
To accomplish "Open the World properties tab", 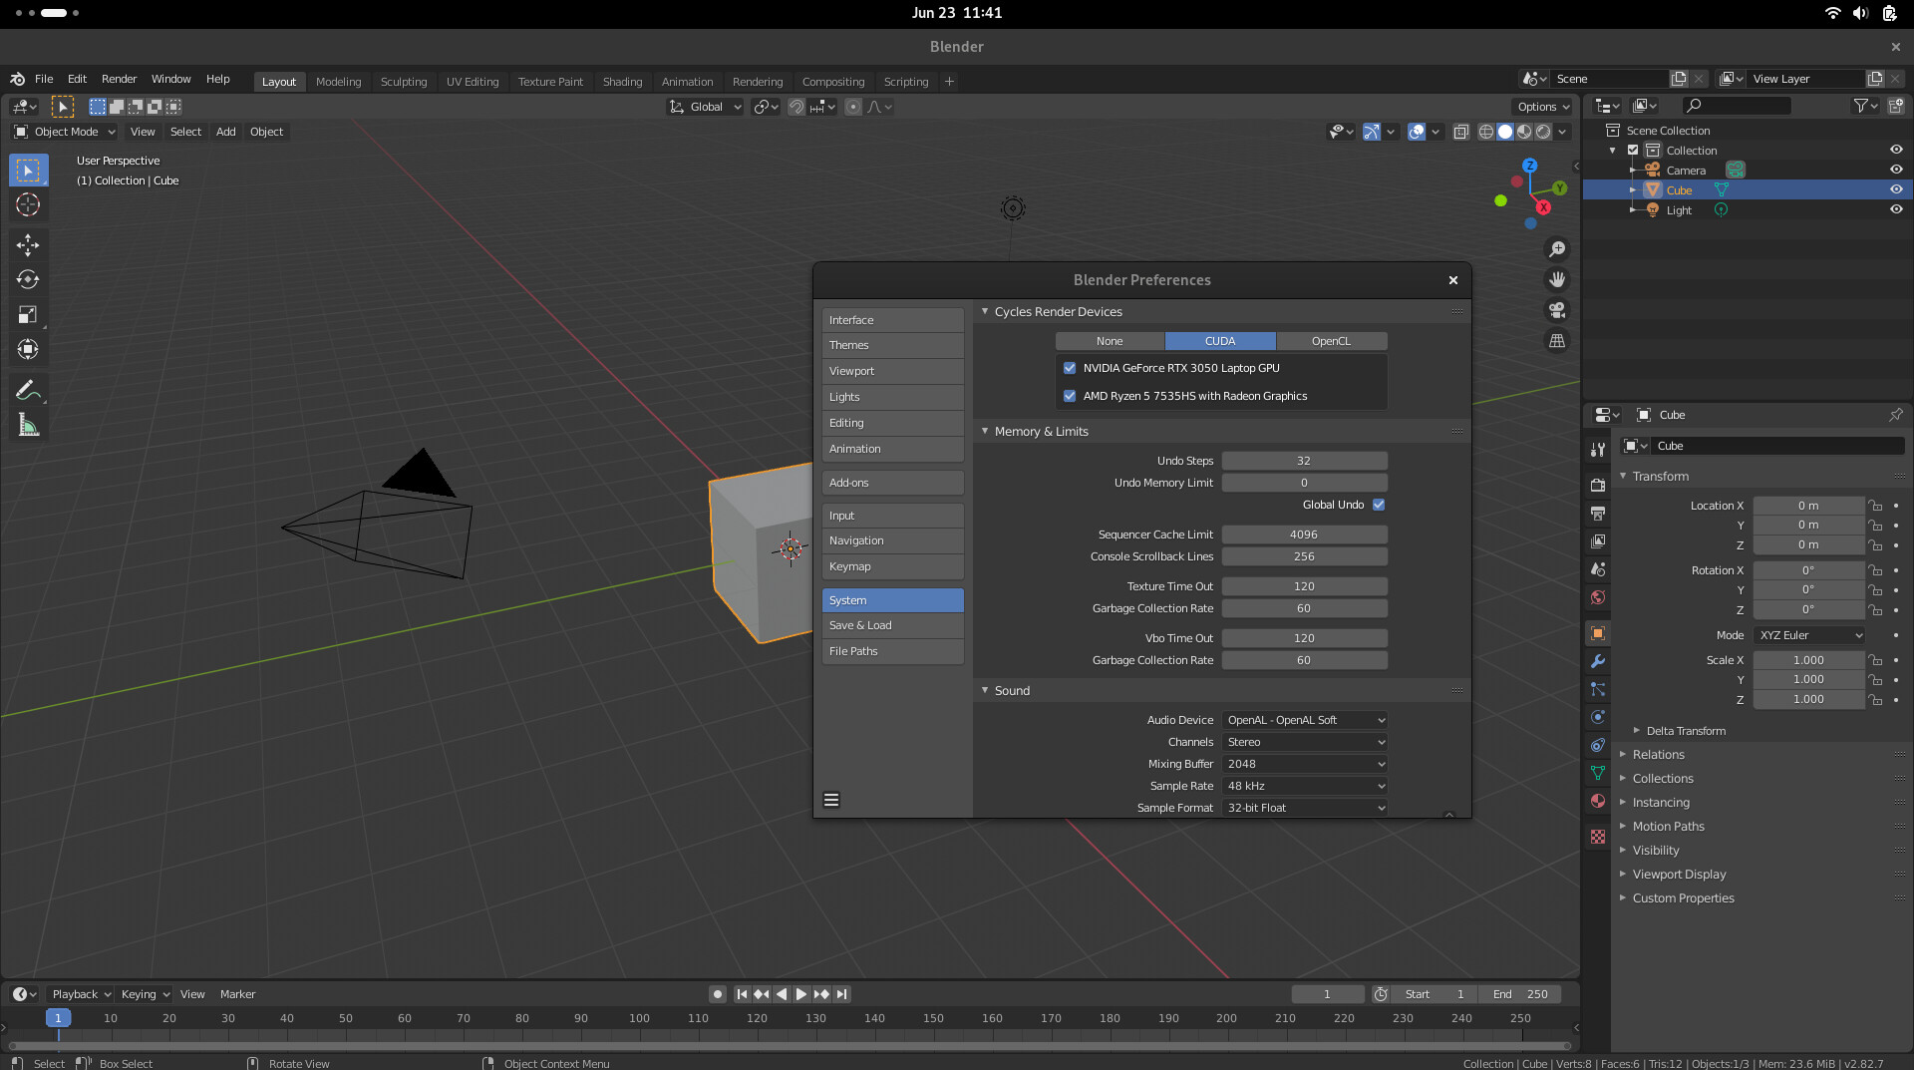I will [1598, 597].
